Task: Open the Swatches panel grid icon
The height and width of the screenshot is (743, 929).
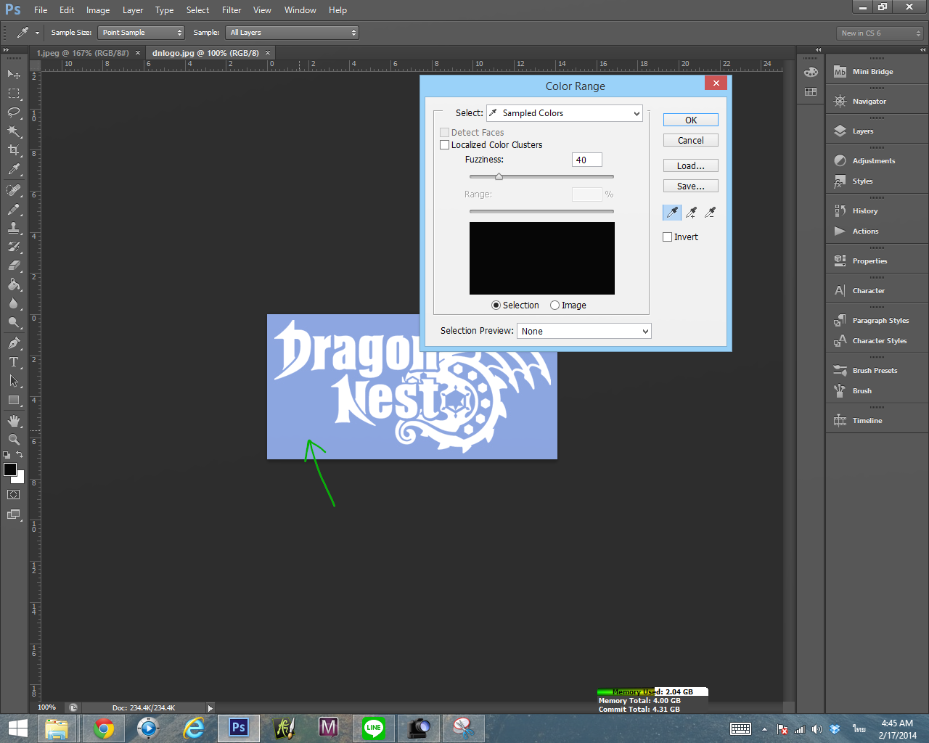Action: coord(811,92)
